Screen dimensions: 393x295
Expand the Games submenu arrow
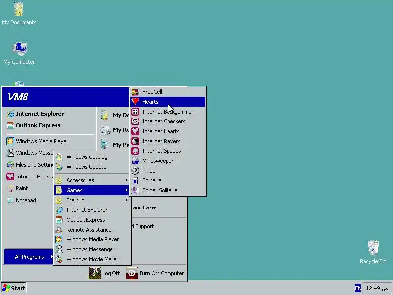pyautogui.click(x=127, y=190)
